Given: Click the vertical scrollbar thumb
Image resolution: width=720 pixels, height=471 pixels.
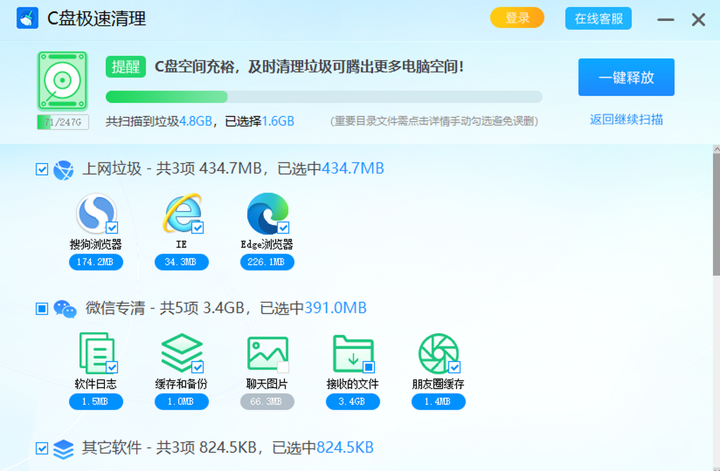Looking at the screenshot, I should click(716, 215).
